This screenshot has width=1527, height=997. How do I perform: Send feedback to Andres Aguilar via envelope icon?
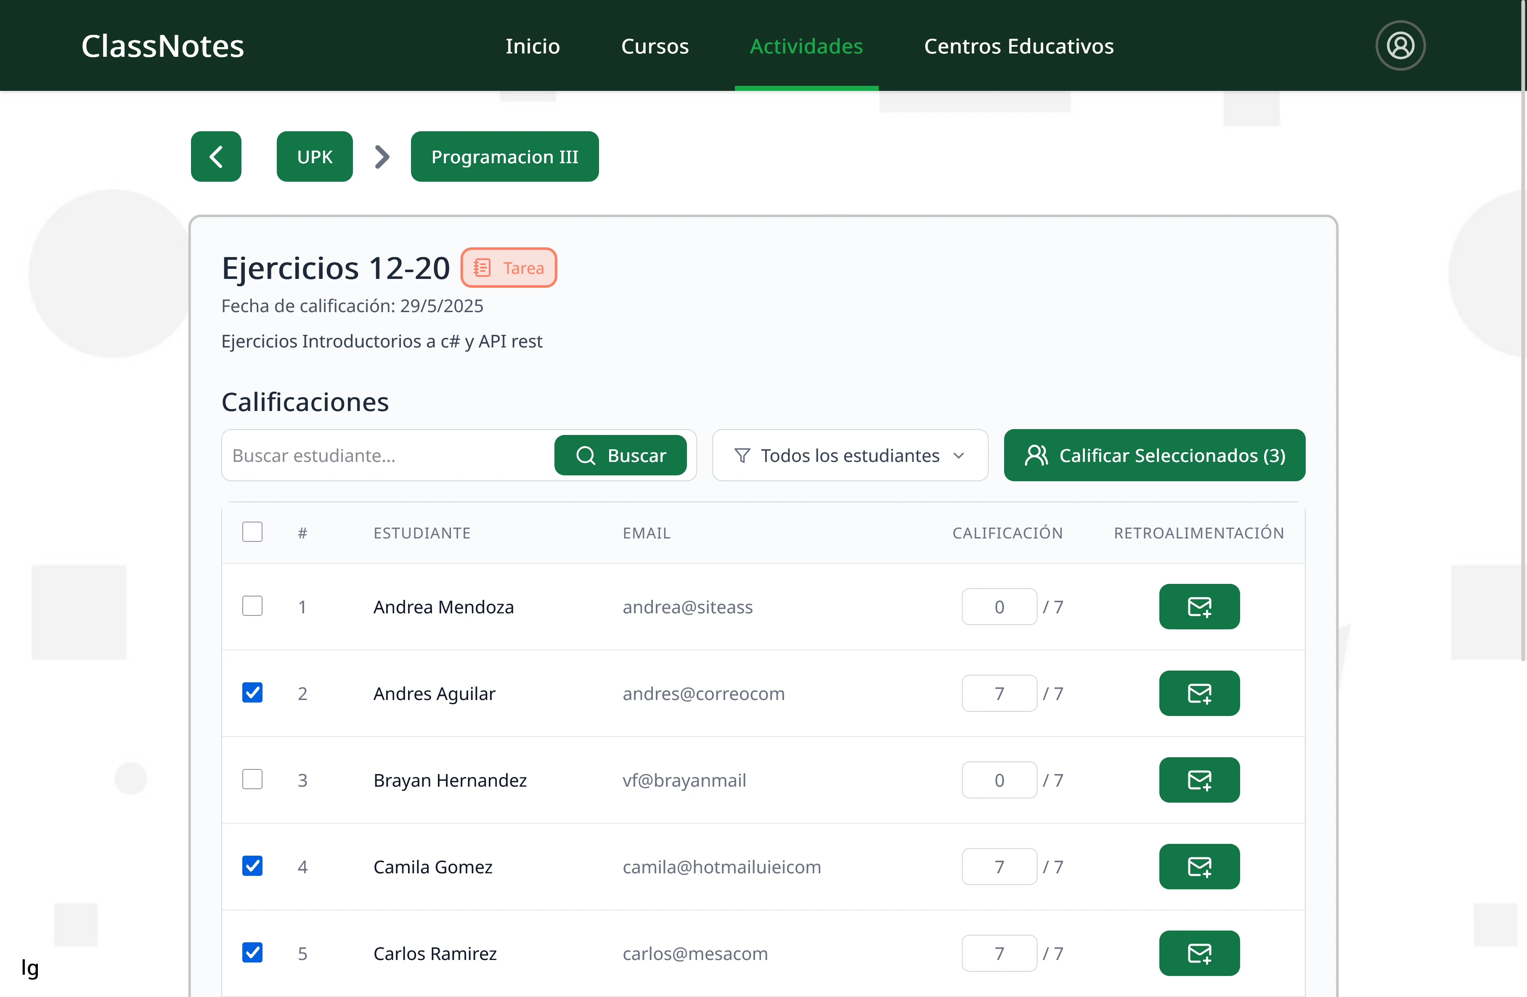[x=1199, y=693]
